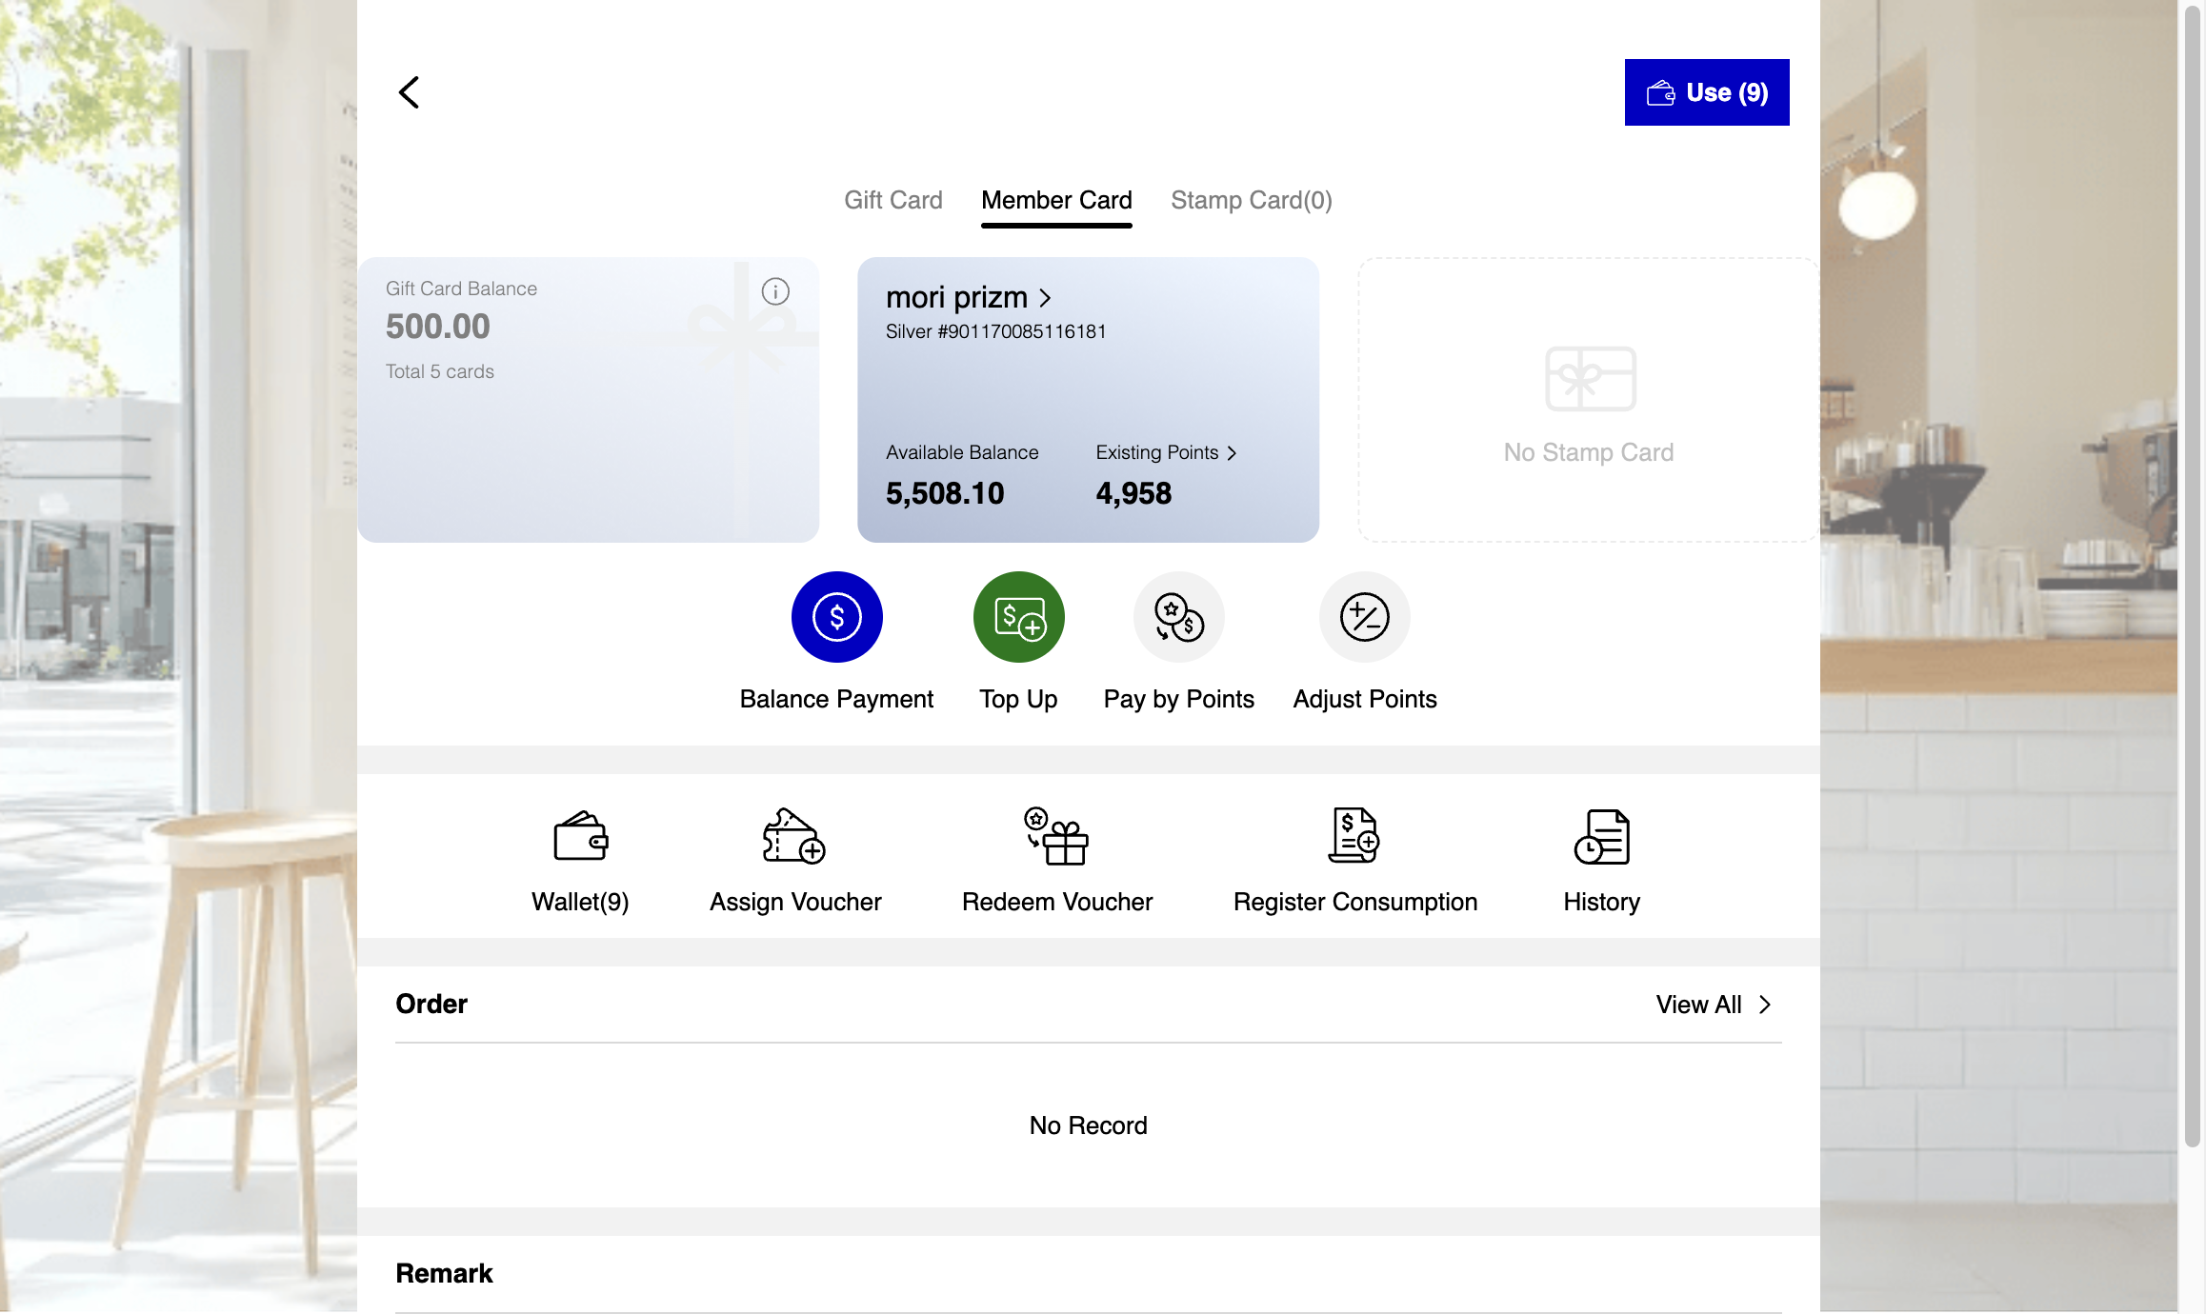2206x1314 pixels.
Task: Choose the Pay by Points icon
Action: [1178, 617]
